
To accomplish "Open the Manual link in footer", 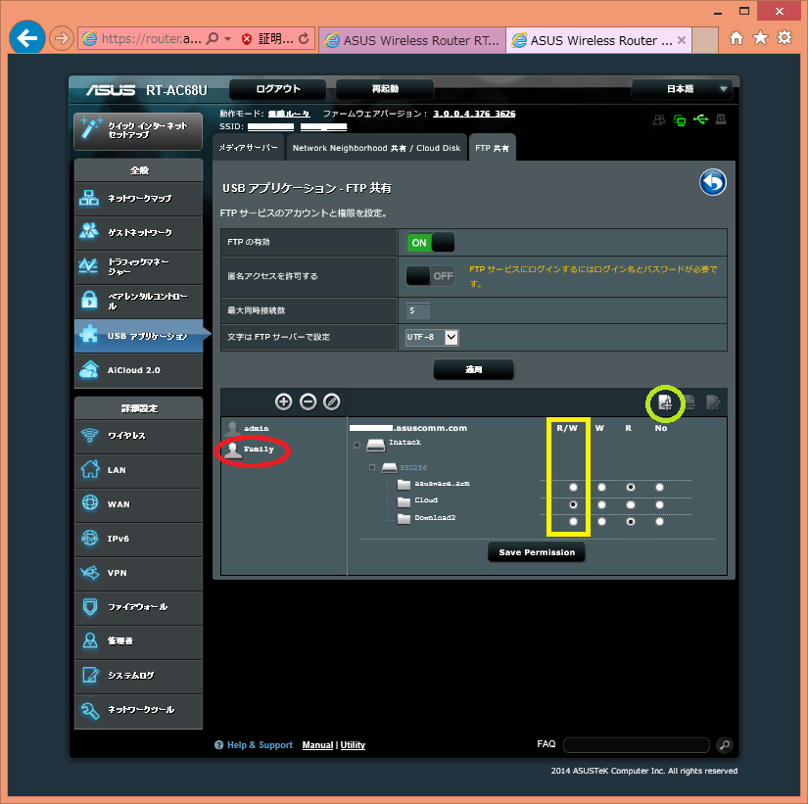I will coord(317,744).
